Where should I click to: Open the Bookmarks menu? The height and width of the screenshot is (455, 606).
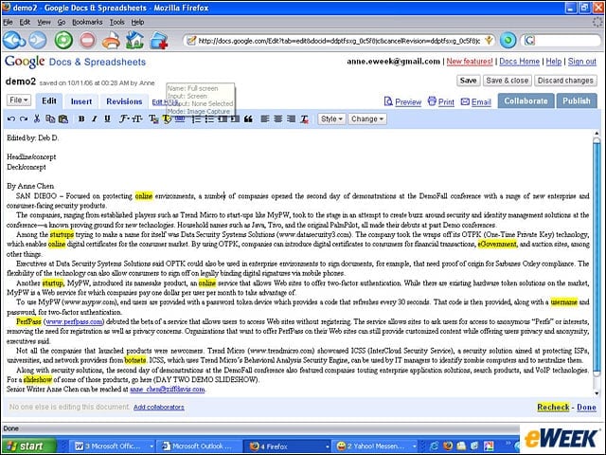(x=87, y=22)
